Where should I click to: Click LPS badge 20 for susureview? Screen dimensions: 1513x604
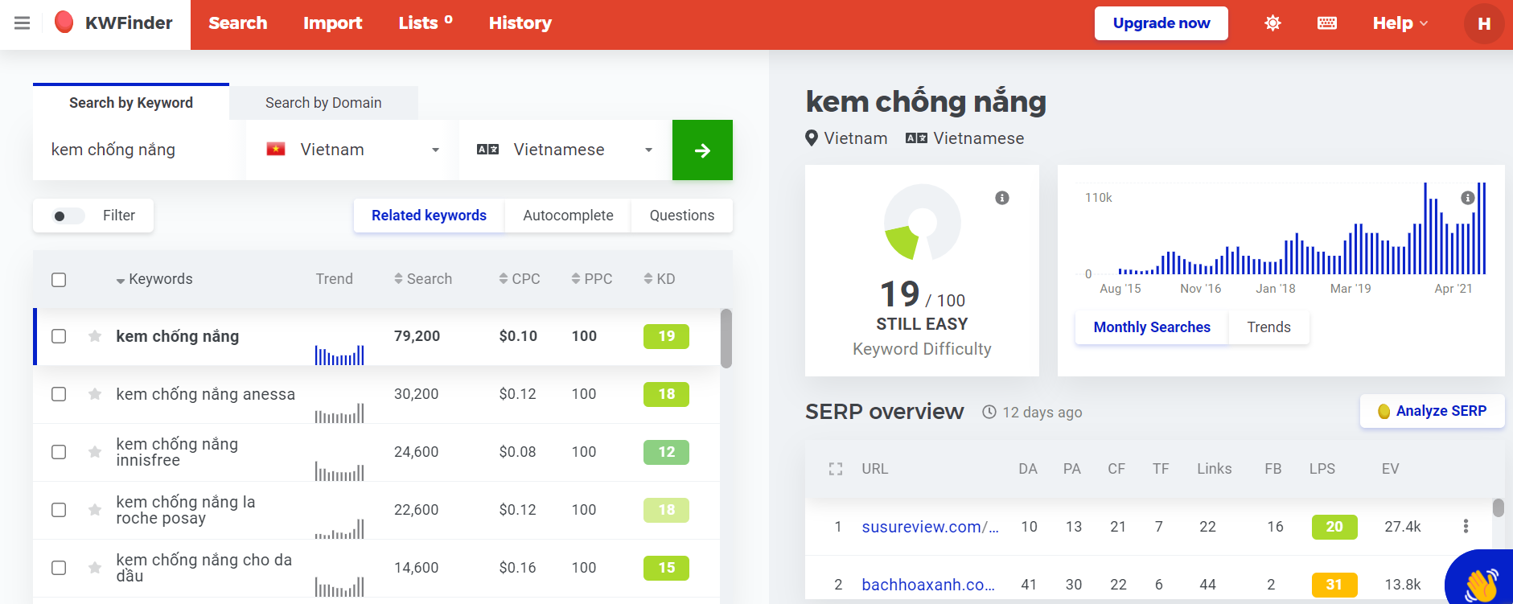[x=1334, y=527]
